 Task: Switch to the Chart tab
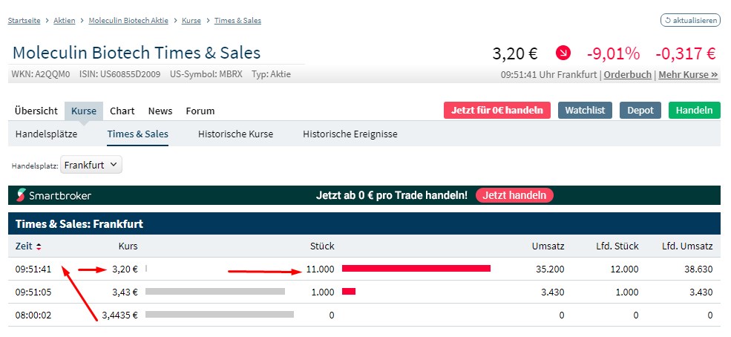[122, 111]
